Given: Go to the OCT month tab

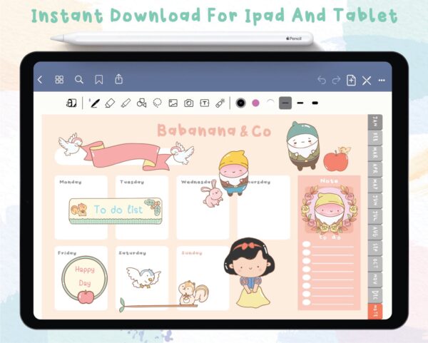Looking at the screenshot, I should click(375, 264).
